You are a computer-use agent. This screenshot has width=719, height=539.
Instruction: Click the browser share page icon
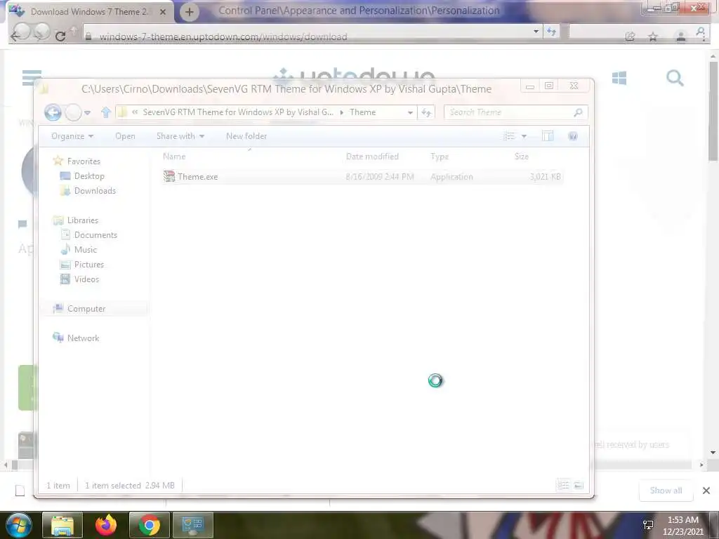click(x=630, y=36)
